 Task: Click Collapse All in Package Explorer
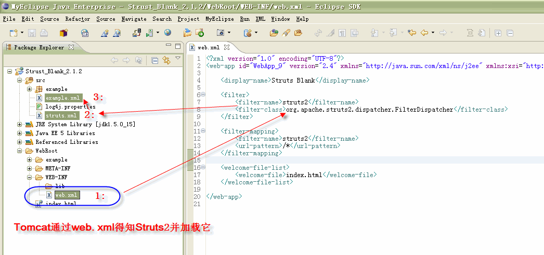coord(155,60)
